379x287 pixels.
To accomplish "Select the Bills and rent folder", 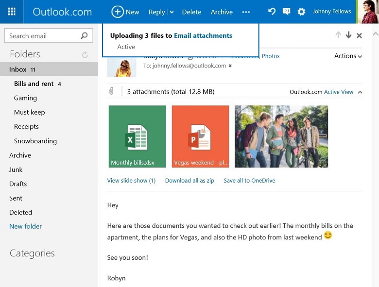I will point(34,84).
